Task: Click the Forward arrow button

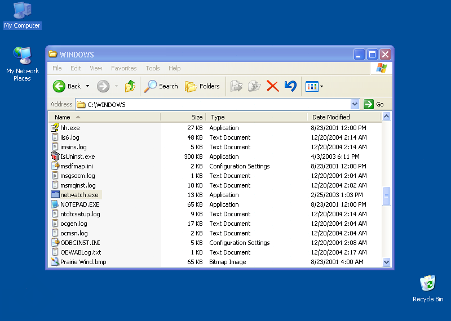Action: [x=103, y=86]
